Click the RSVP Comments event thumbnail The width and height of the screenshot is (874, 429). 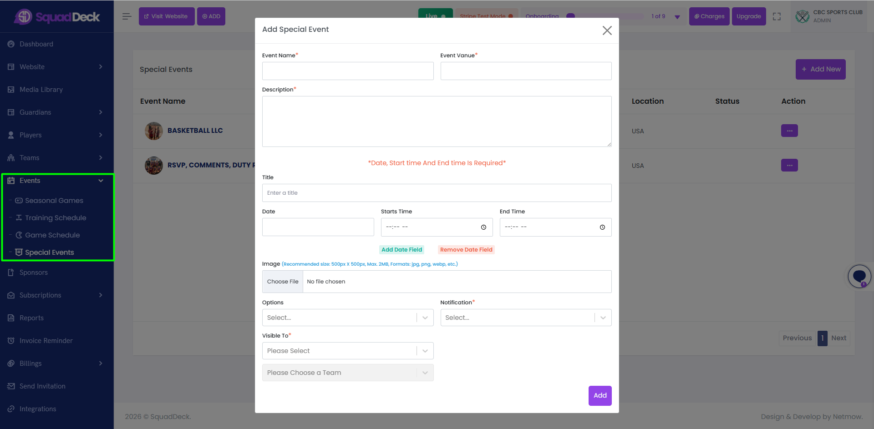154,166
